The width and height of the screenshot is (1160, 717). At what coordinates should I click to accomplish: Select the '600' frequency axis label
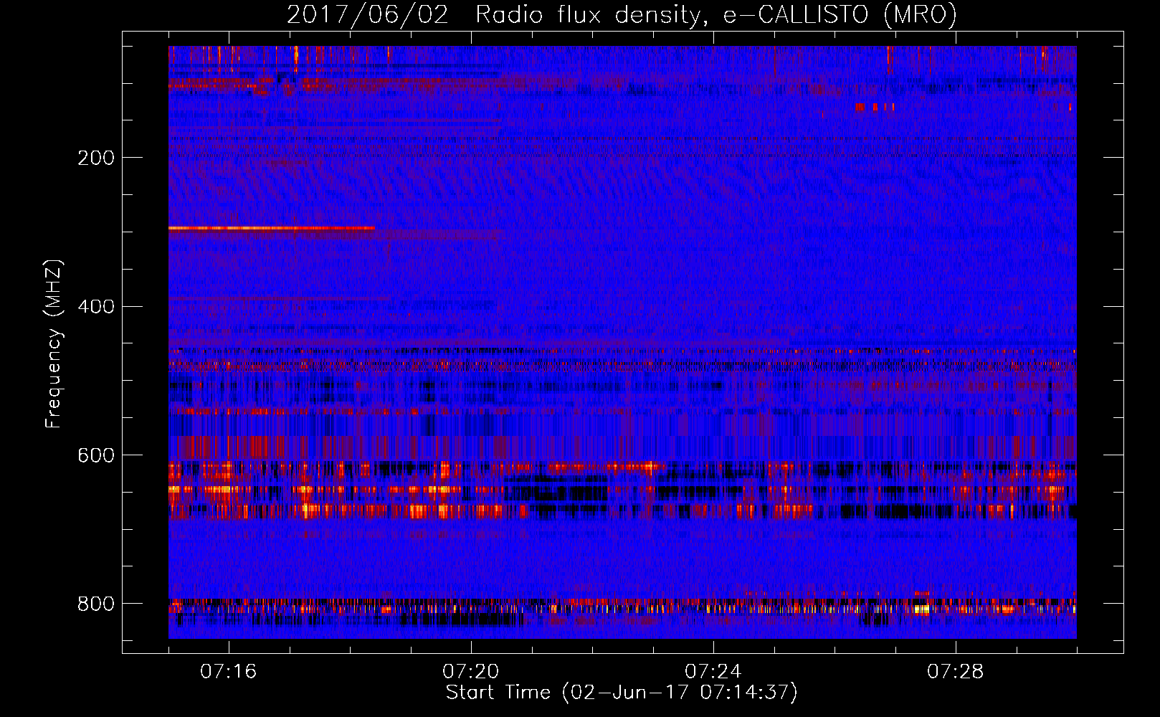click(95, 456)
